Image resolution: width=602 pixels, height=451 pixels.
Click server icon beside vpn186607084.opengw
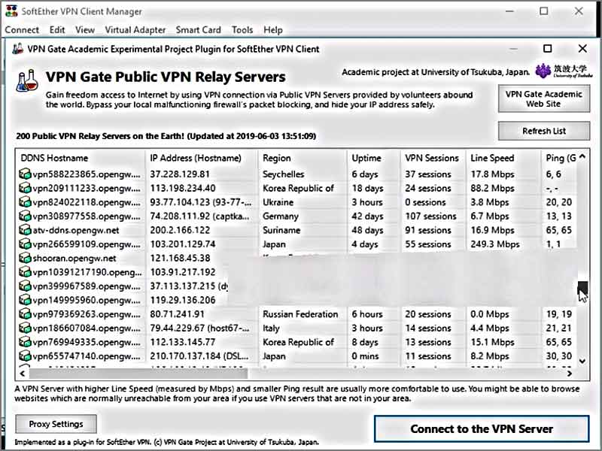pos(25,328)
